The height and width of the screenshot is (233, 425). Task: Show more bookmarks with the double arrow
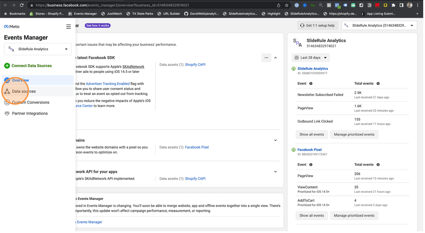pyautogui.click(x=417, y=14)
